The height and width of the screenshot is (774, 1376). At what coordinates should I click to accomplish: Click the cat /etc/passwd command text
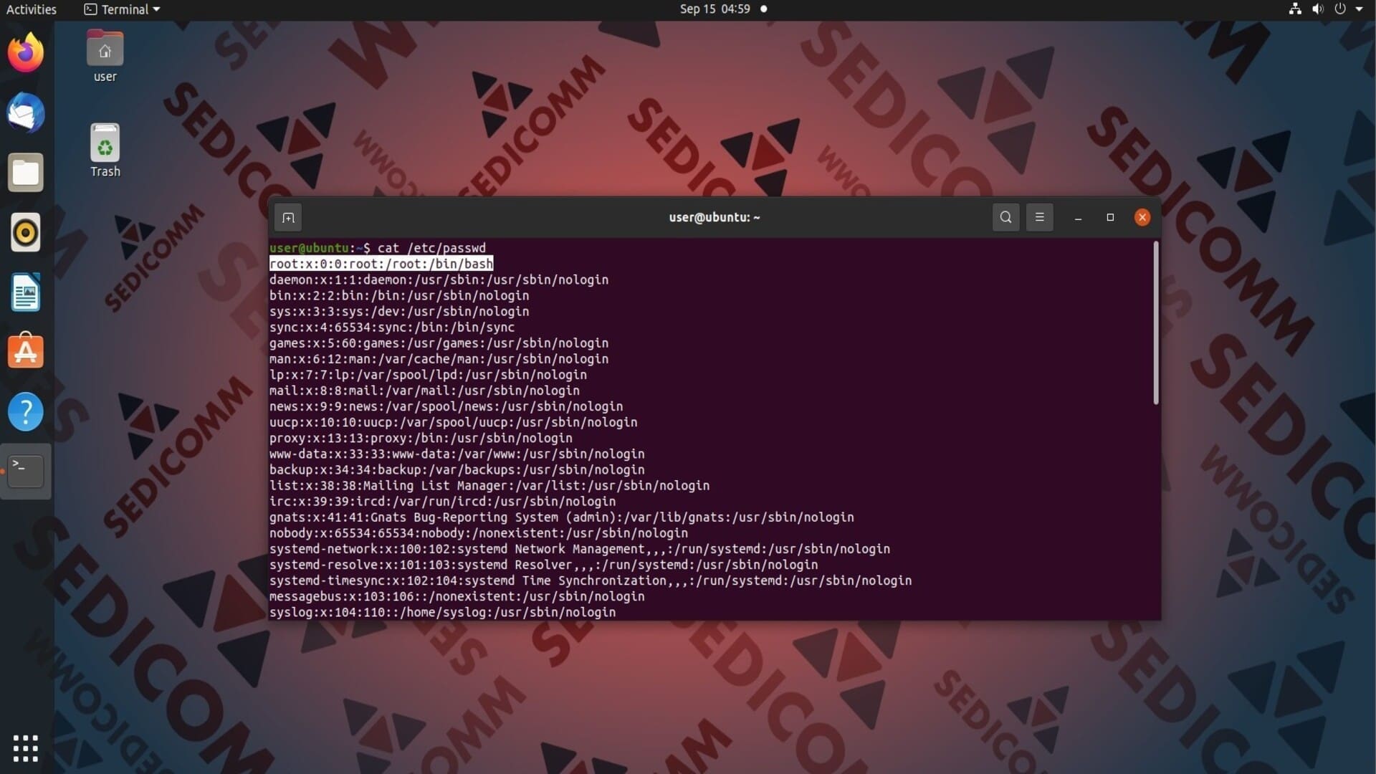tap(431, 248)
